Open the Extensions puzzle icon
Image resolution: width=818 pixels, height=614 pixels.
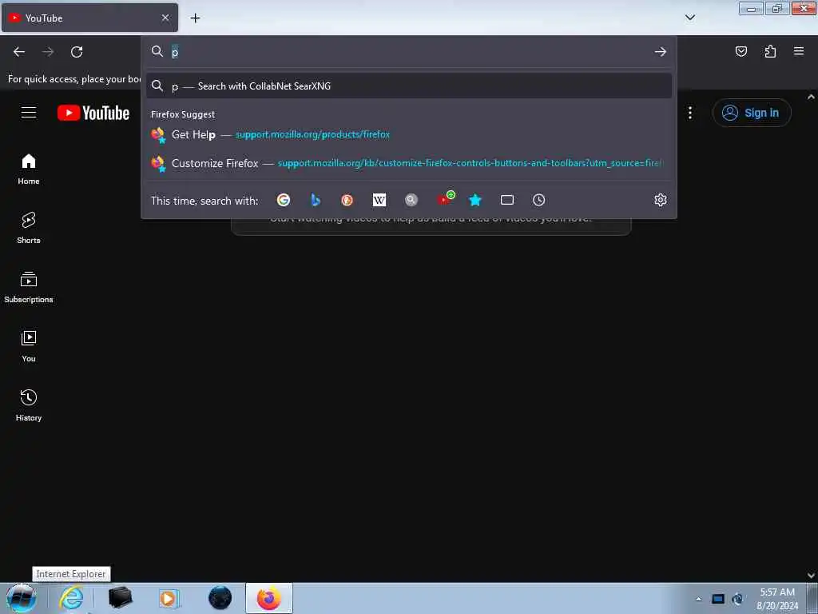coord(770,51)
